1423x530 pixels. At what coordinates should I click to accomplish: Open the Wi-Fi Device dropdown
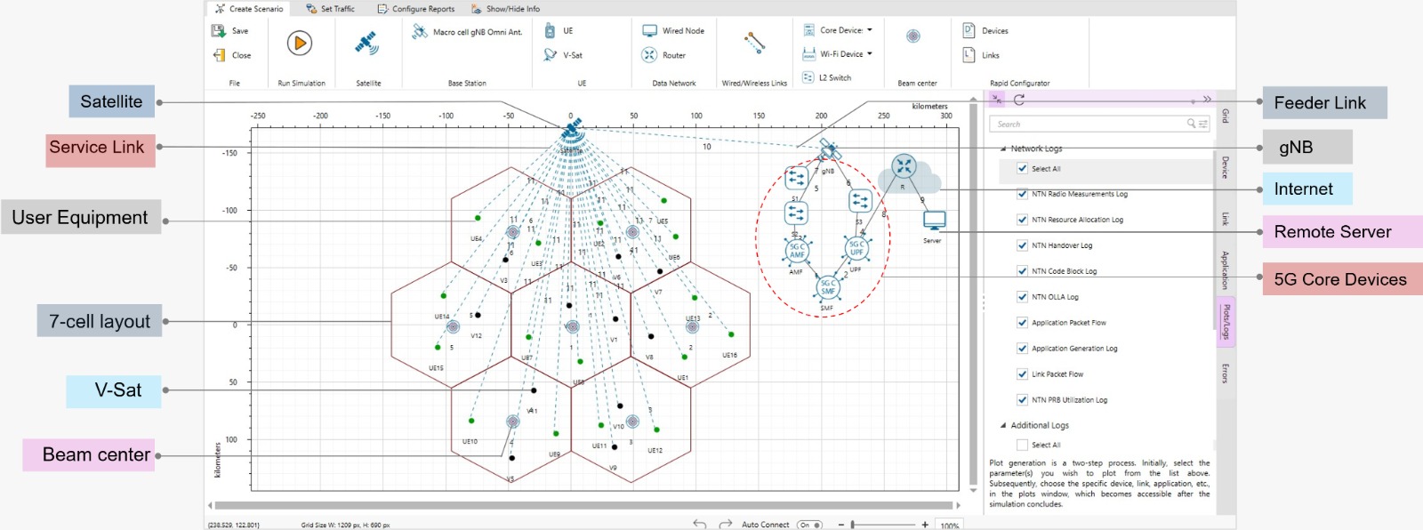coord(869,54)
